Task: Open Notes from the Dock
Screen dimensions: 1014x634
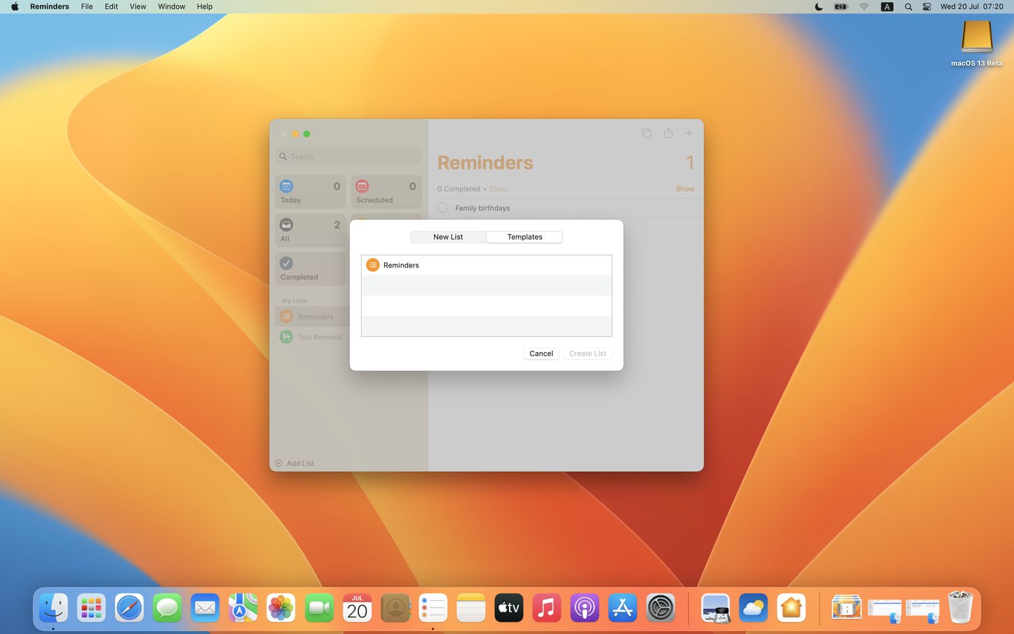Action: (471, 608)
